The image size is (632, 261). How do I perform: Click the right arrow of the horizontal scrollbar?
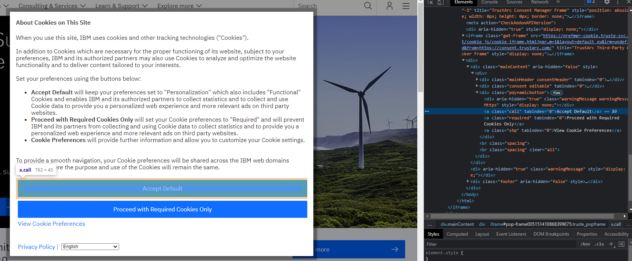(624, 216)
